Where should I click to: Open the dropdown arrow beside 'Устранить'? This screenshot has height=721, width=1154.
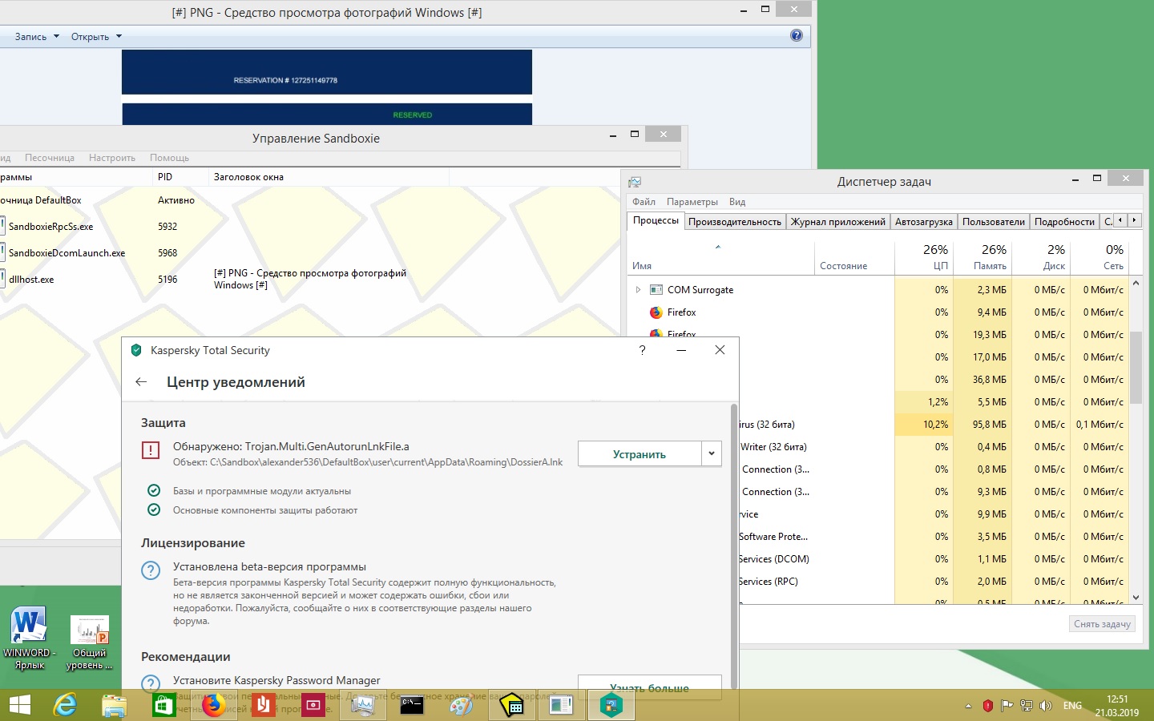(712, 454)
